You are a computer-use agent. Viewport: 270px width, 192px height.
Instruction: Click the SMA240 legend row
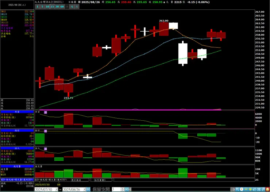click(x=17, y=25)
